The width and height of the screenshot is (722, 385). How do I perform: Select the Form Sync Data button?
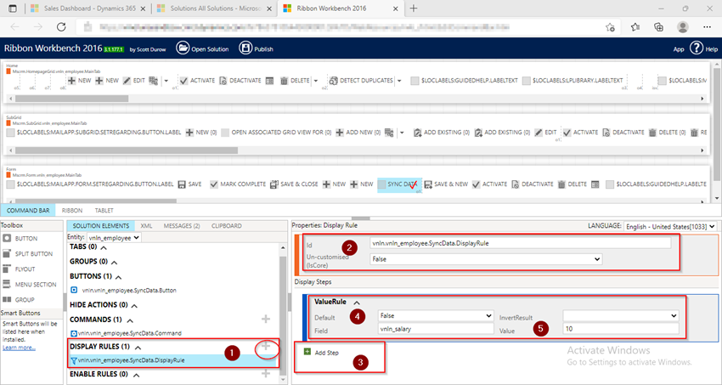[398, 184]
